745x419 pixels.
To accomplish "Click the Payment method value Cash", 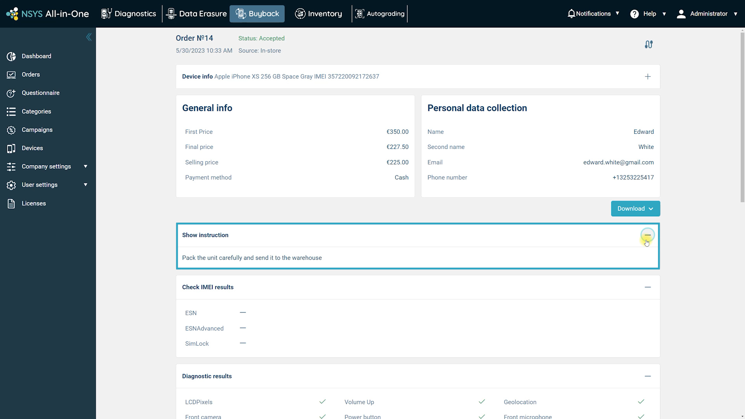I will pos(401,177).
